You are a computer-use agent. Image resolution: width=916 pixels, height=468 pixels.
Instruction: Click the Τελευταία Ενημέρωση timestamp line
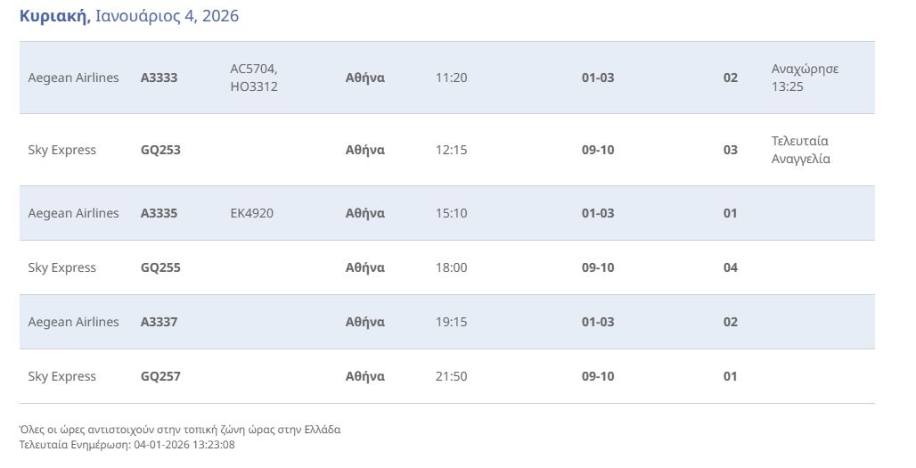(127, 444)
